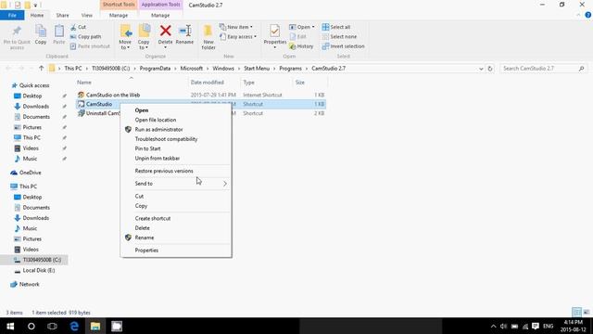
Task: Choose Open file location in context menu
Action: tap(176, 120)
